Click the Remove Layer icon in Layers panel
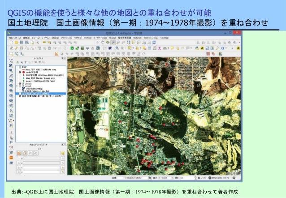286x198 pixels. click(x=43, y=62)
